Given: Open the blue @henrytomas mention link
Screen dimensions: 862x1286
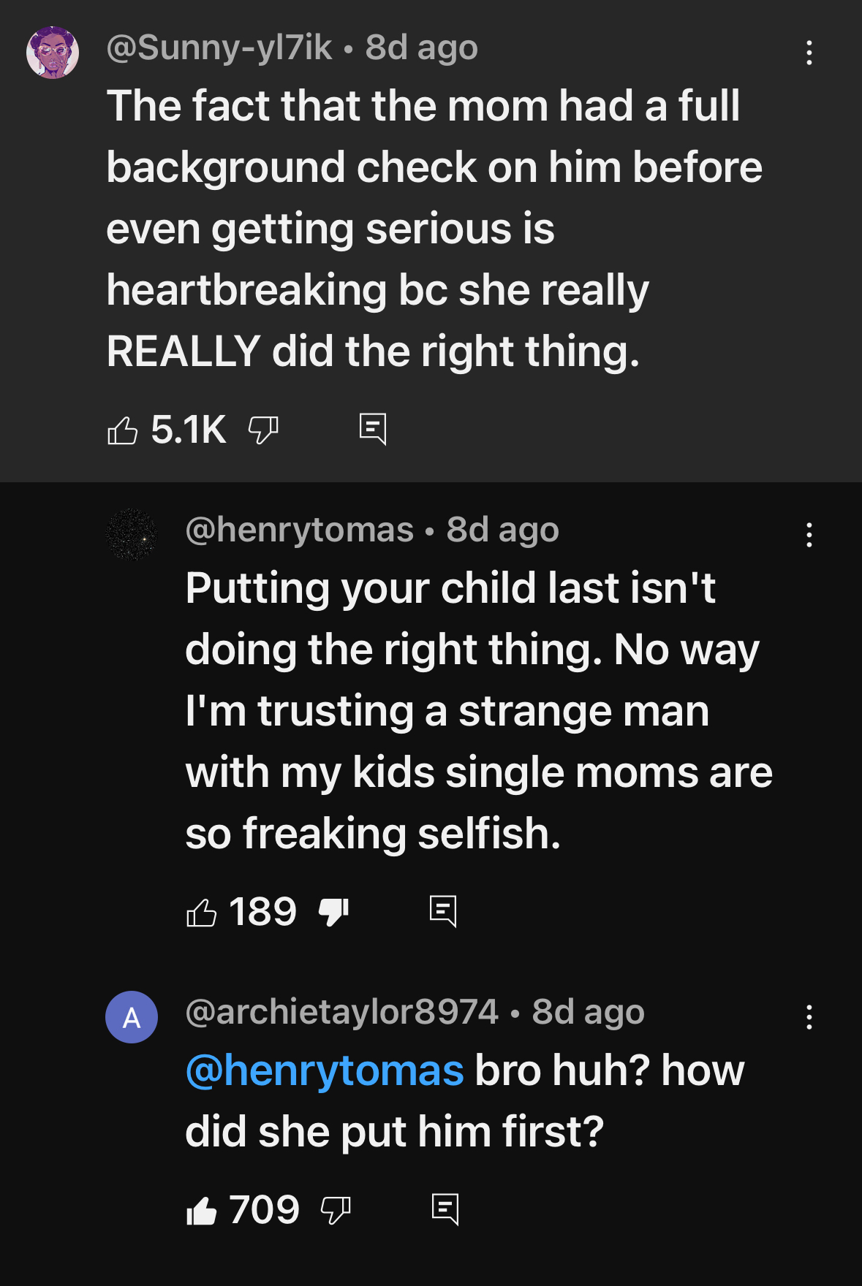Looking at the screenshot, I should coord(325,1071).
